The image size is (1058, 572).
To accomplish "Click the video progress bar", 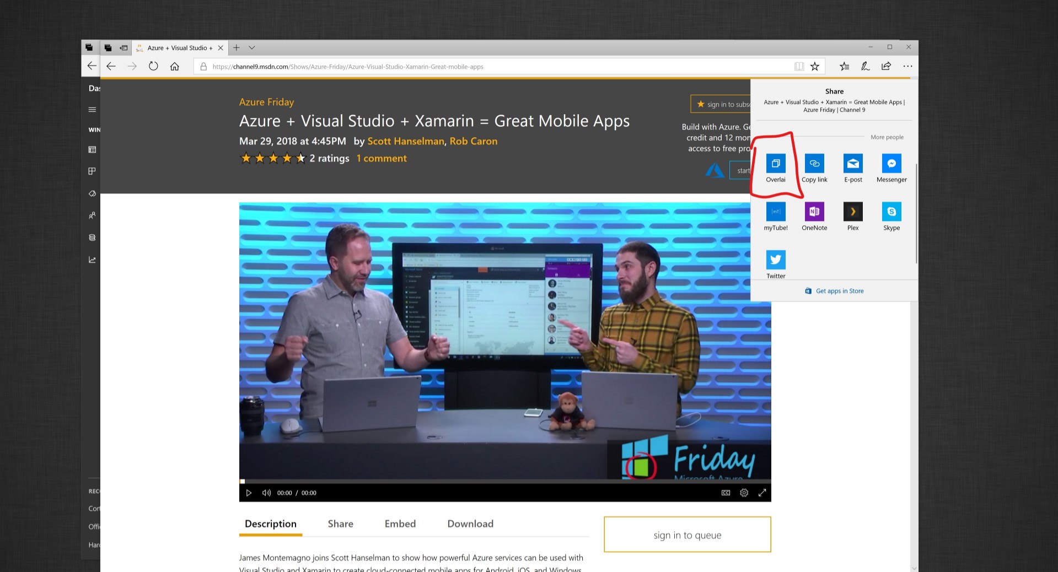I will click(x=505, y=482).
